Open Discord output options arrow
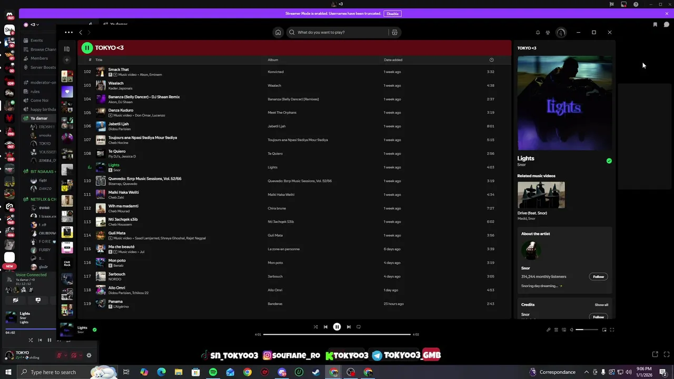 click(x=81, y=356)
